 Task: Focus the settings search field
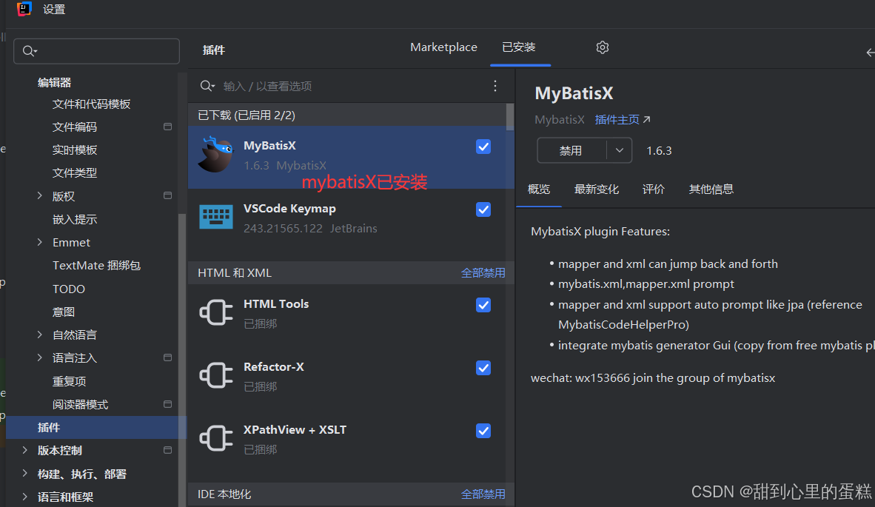click(x=96, y=51)
